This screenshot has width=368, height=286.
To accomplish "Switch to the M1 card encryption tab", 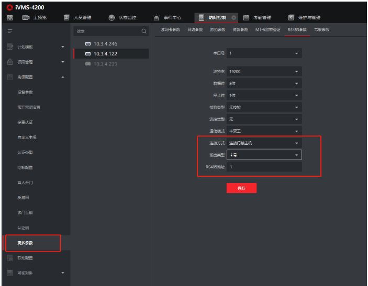I will tap(267, 30).
